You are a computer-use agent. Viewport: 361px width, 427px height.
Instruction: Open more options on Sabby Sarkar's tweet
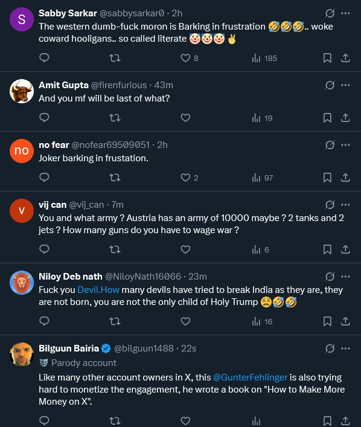345,13
